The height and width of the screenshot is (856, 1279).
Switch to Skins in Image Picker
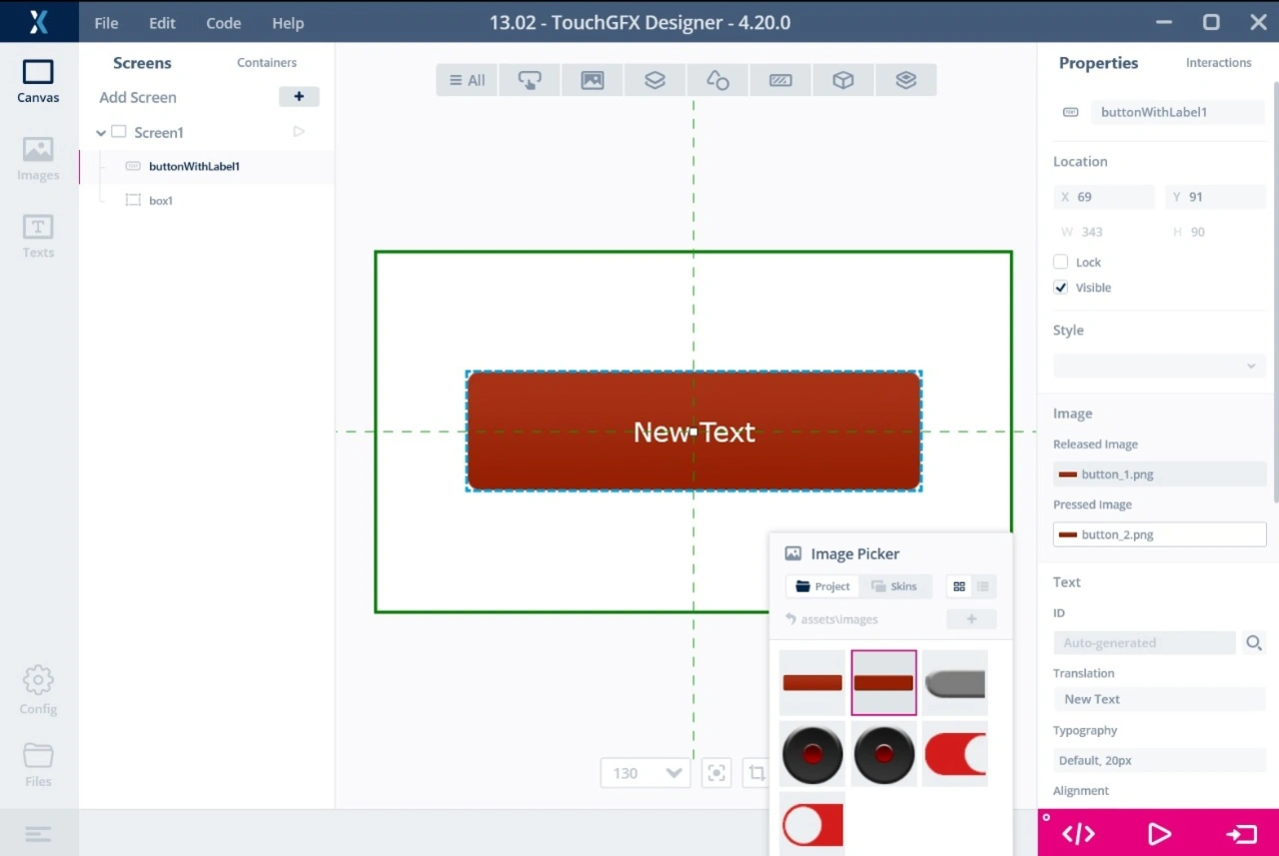pyautogui.click(x=894, y=586)
